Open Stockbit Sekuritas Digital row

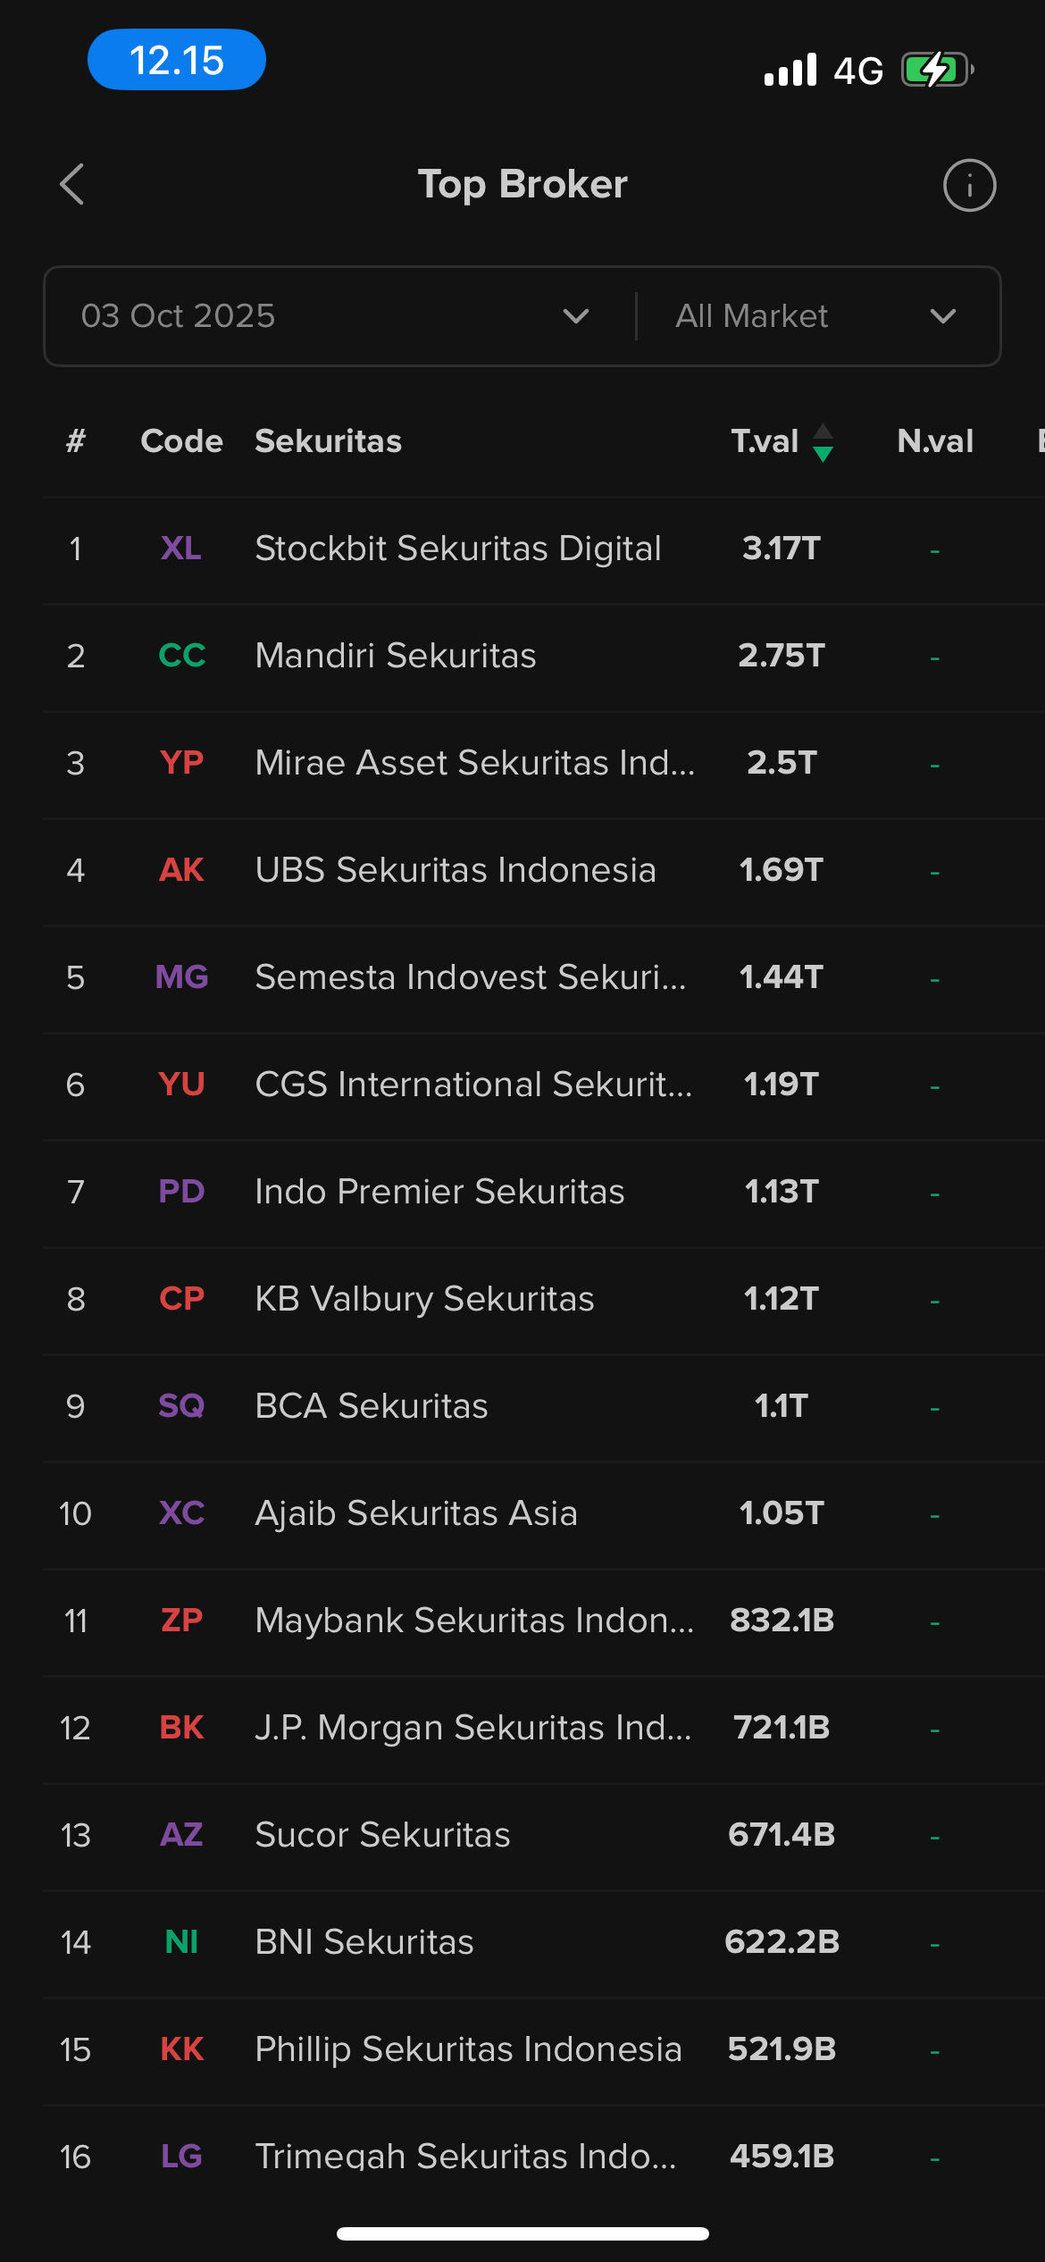[x=457, y=549]
